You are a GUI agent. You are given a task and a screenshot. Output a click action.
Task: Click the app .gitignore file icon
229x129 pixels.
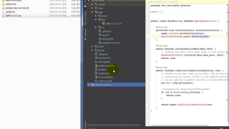[x=100, y=31]
